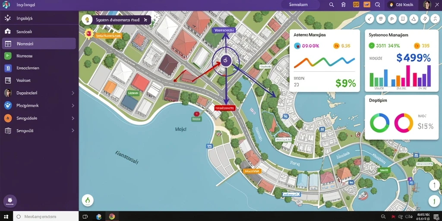Click the purple circular marker at map center
442x221 pixels.
(x=225, y=60)
